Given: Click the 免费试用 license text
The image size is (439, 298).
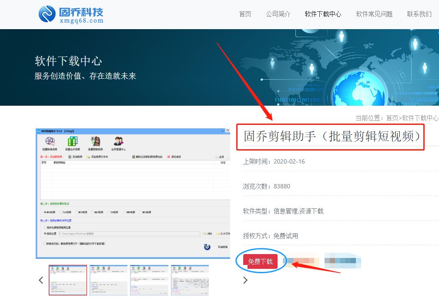Looking at the screenshot, I should (285, 236).
